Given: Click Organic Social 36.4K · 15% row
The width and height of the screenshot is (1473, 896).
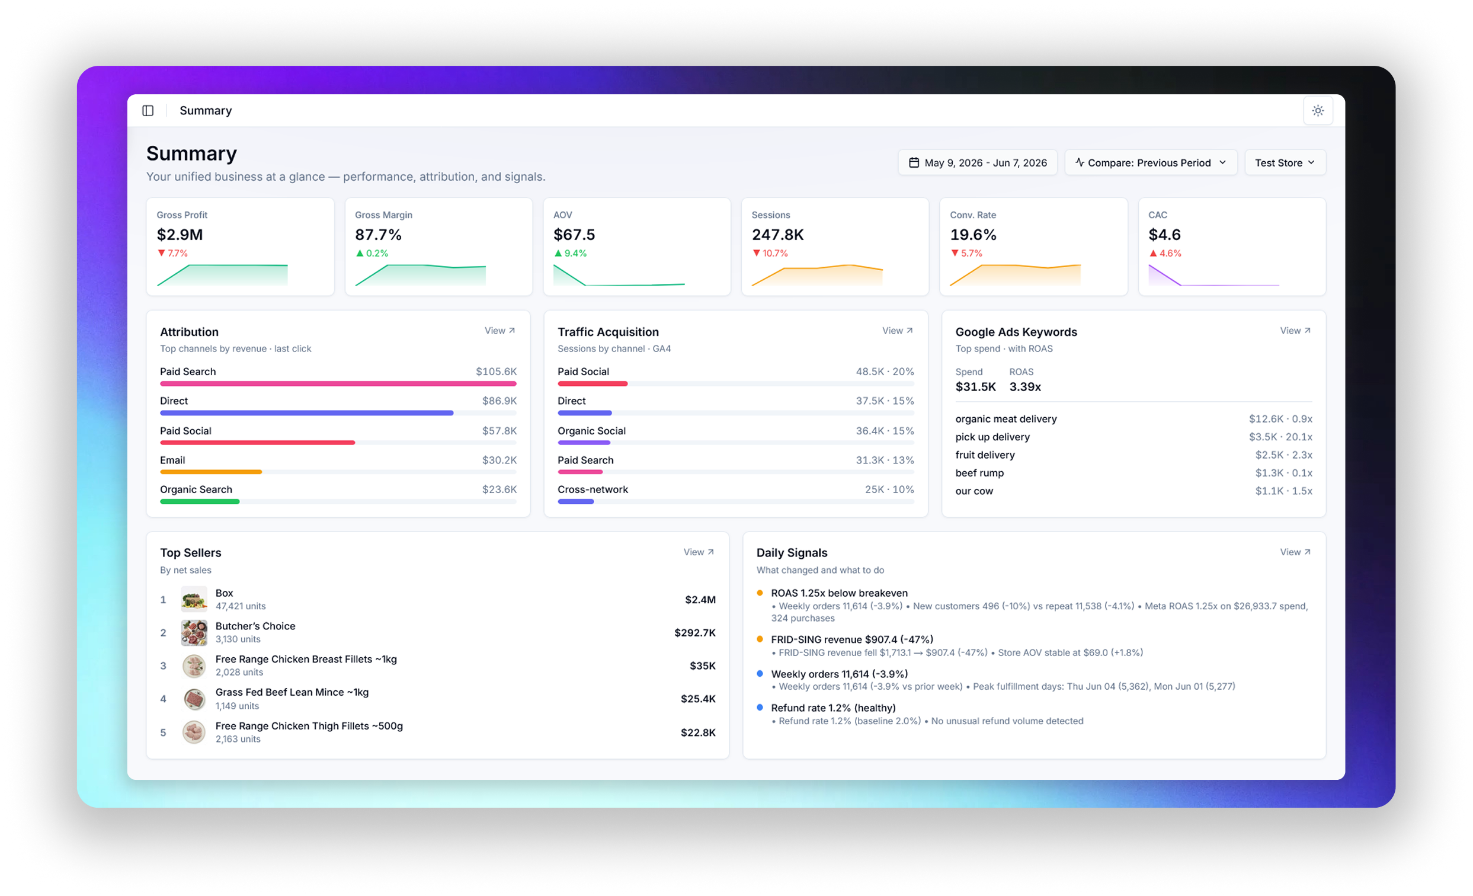Looking at the screenshot, I should [735, 436].
